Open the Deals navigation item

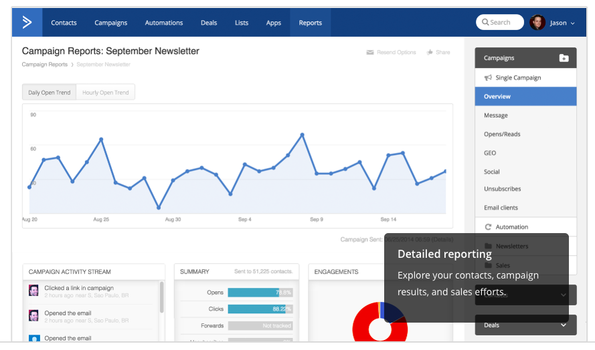point(209,23)
